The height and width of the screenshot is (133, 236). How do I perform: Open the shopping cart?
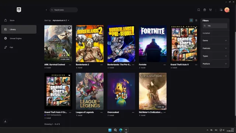pos(211,10)
